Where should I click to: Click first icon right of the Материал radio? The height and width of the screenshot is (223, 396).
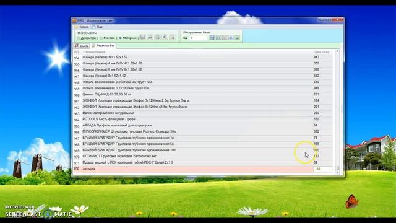(143, 37)
